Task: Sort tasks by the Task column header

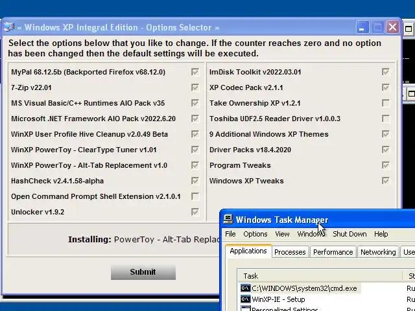Action: point(320,276)
